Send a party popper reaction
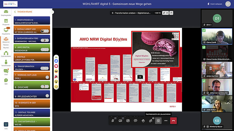The width and height of the screenshot is (234, 131). click(x=56, y=76)
